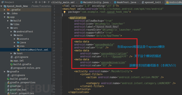Click the app build.gradle file icon
182x95 pixels.
(x=12, y=64)
